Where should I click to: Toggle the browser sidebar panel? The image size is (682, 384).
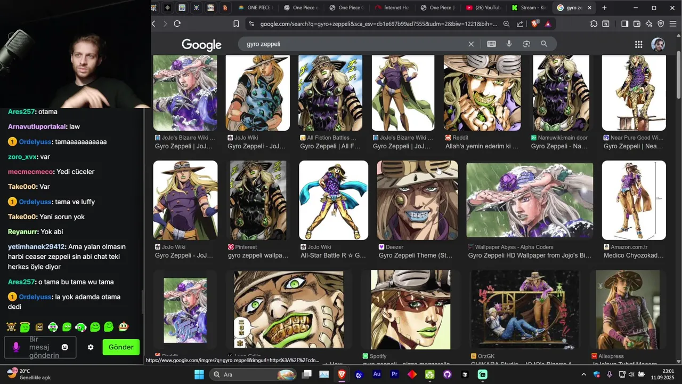625,23
